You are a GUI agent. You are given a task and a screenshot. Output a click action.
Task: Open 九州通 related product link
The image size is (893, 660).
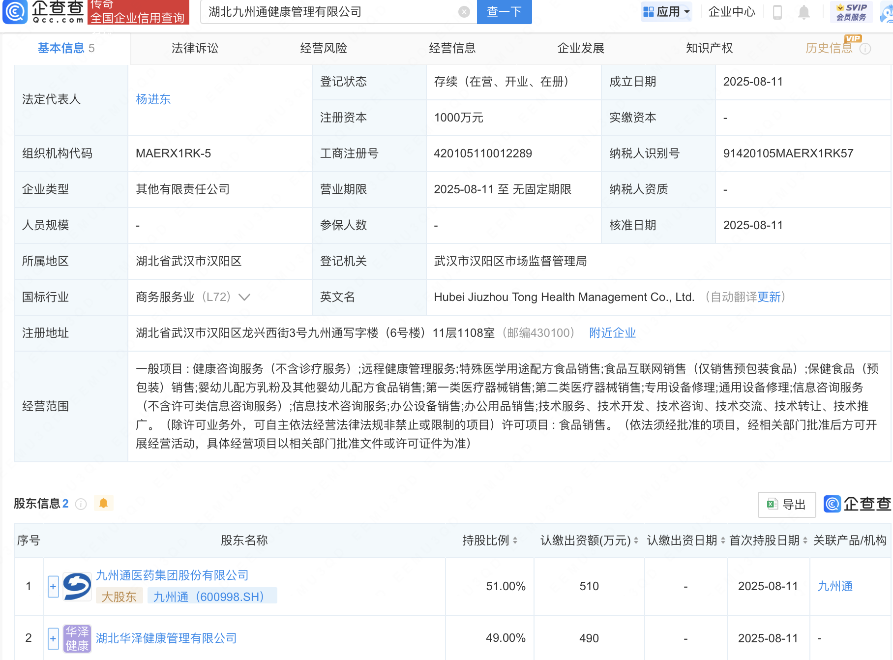pyautogui.click(x=835, y=586)
